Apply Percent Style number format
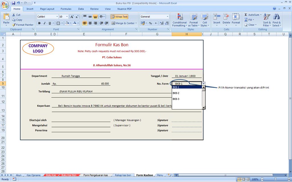The width and height of the screenshot is (292, 182). click(151, 23)
